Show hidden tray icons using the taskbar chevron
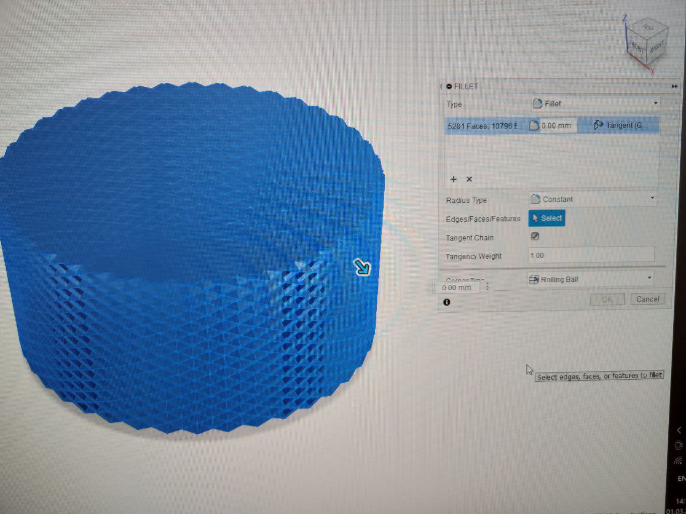Viewport: 686px width, 514px height. pyautogui.click(x=678, y=430)
